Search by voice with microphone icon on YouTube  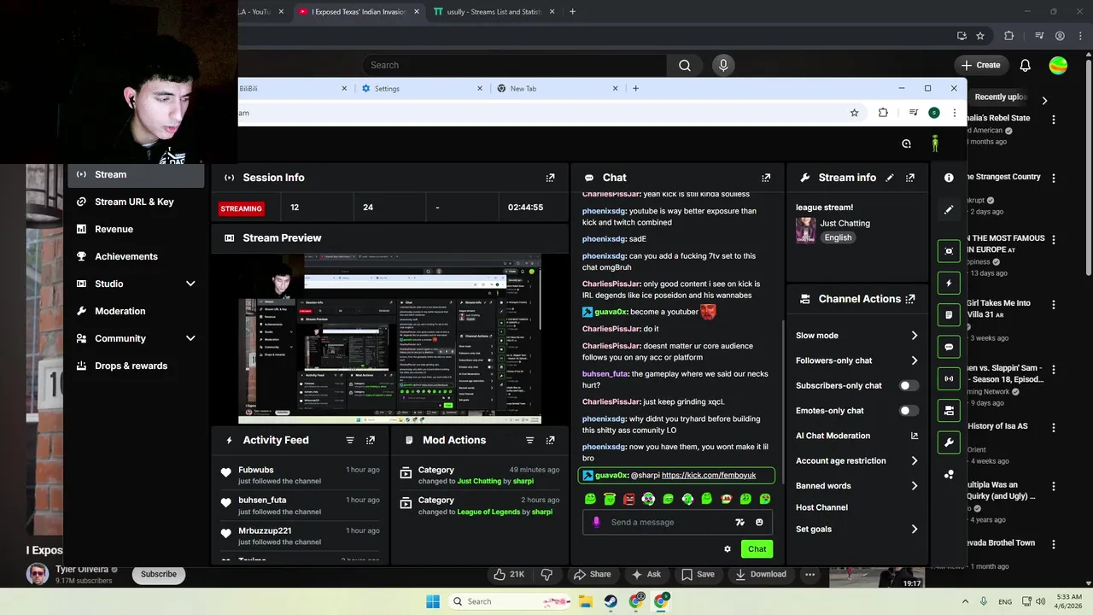click(723, 65)
